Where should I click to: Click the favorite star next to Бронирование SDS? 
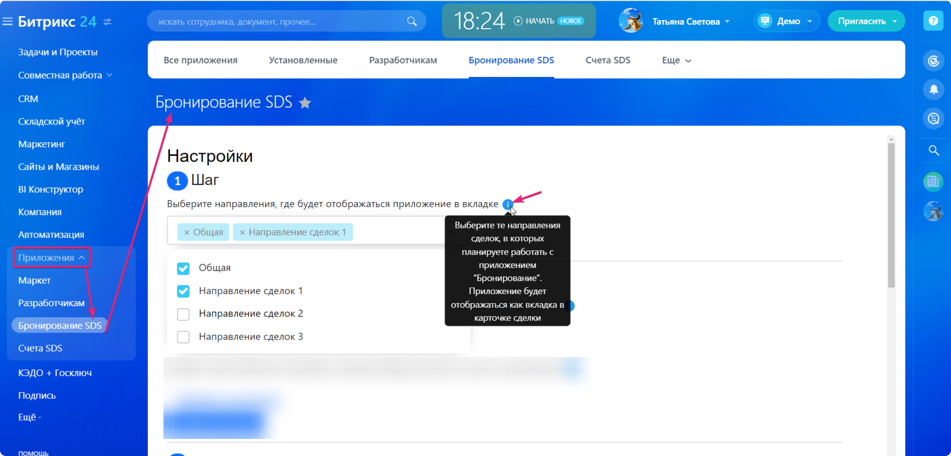[x=305, y=103]
